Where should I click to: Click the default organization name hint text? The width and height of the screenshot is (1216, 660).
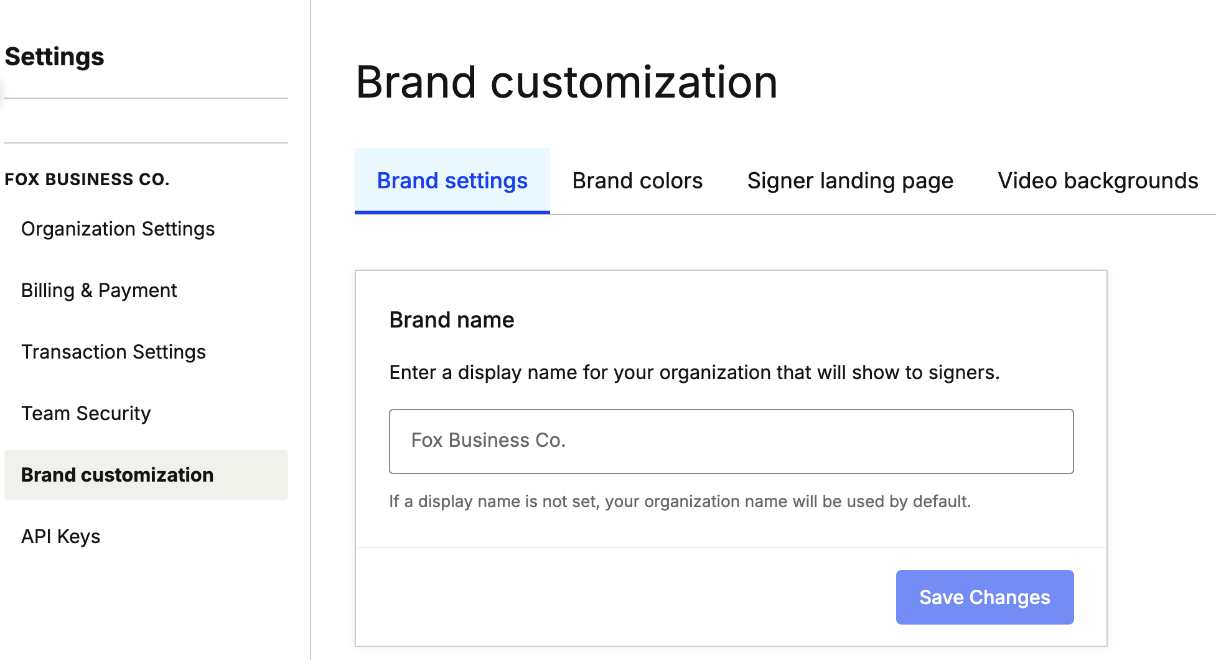[x=680, y=502]
